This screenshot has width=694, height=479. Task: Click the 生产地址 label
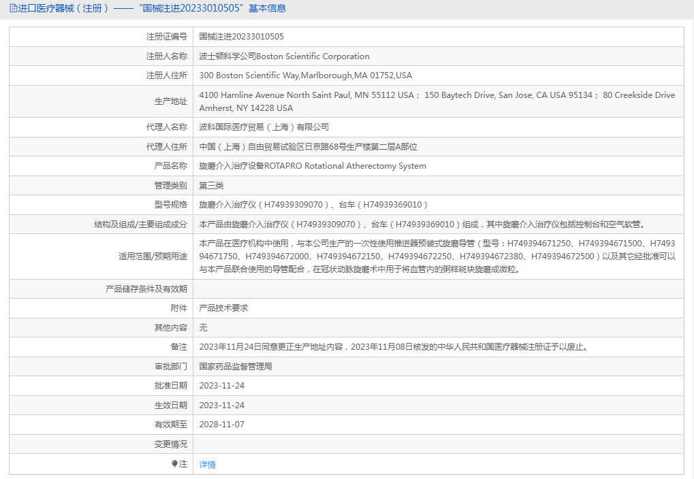[171, 101]
